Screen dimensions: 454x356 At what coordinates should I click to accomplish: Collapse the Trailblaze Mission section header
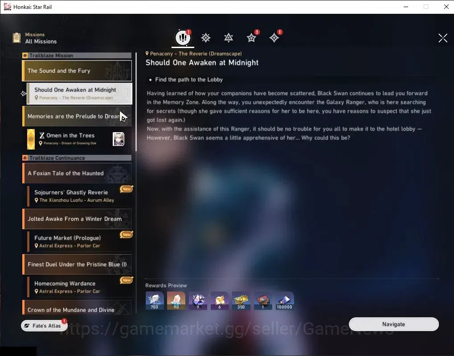tap(77, 55)
